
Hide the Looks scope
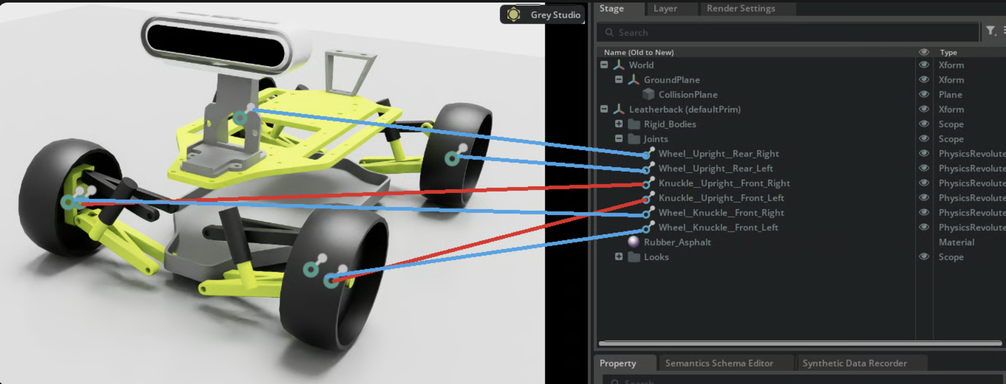pos(924,257)
